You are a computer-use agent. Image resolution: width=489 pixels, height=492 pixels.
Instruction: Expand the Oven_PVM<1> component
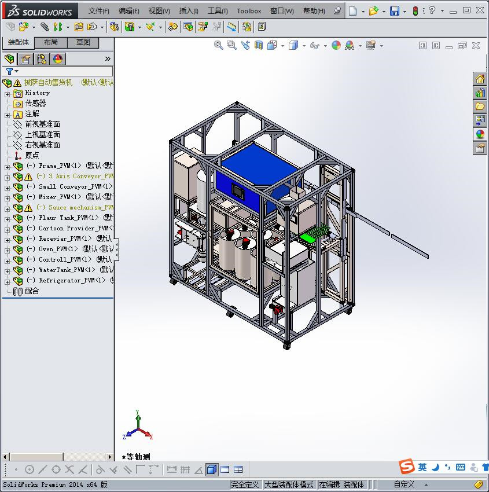pos(7,251)
